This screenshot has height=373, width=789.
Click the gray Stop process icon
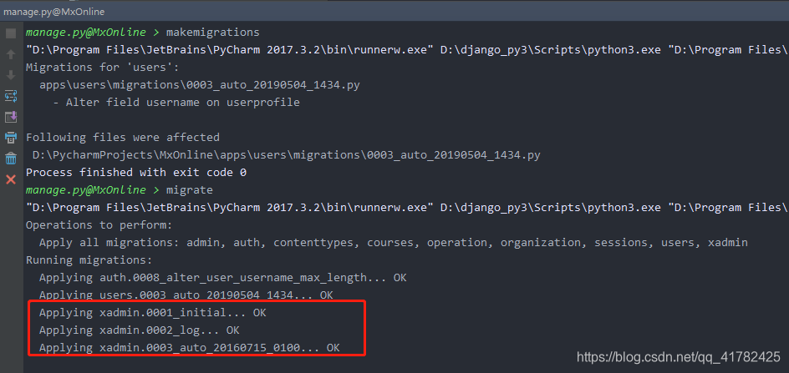click(x=11, y=33)
